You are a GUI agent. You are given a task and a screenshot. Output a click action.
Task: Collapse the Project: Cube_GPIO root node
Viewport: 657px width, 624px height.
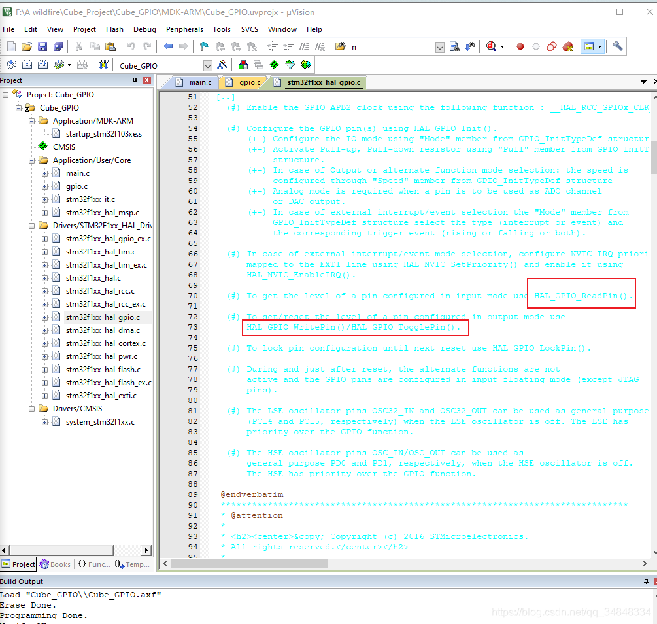pos(5,95)
